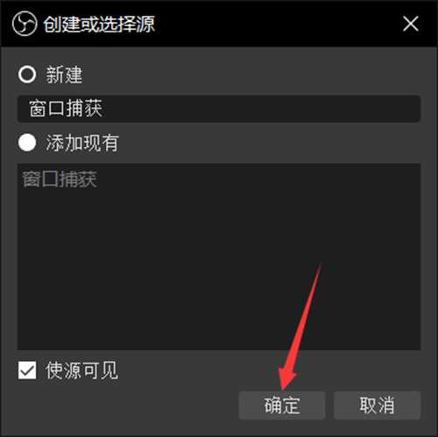Close the 创建或选择源 dialog
438x437 pixels.
(411, 24)
